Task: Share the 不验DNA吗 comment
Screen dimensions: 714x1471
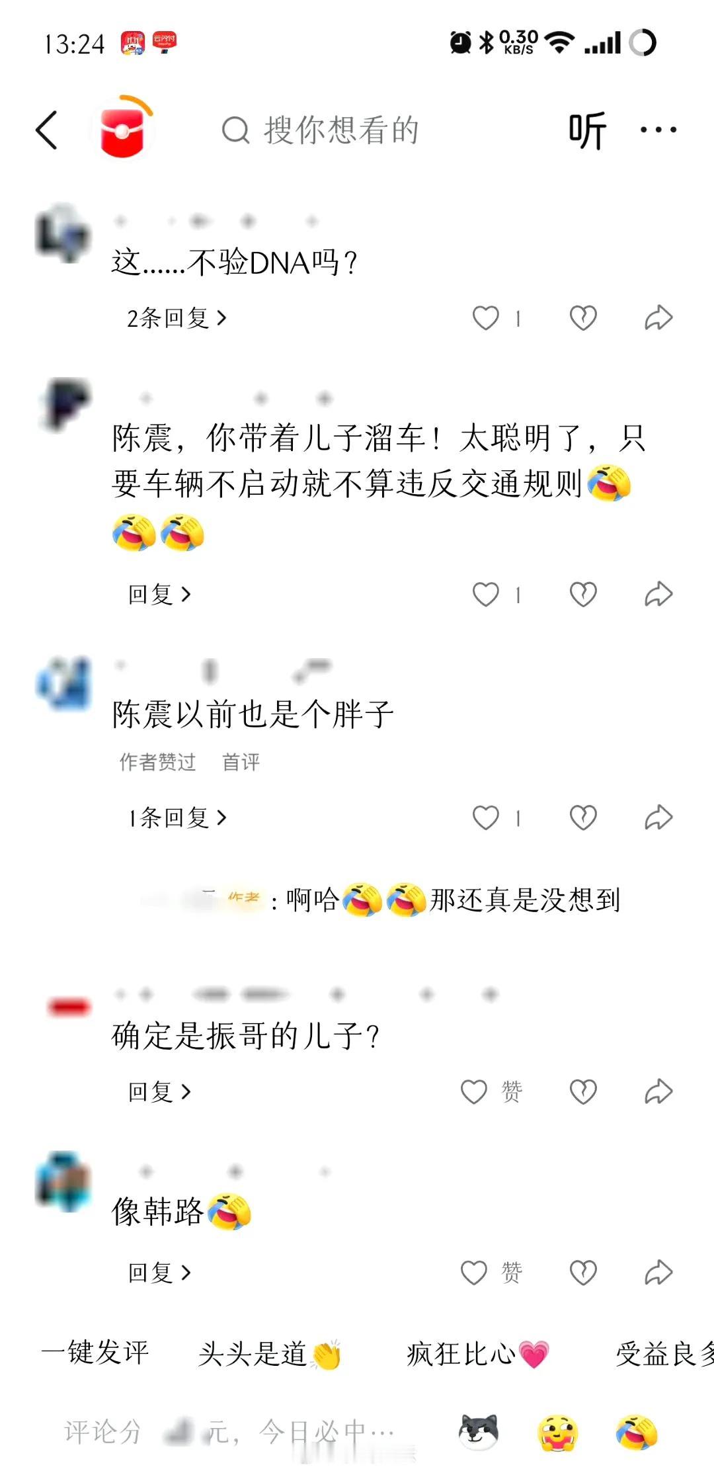Action: click(x=658, y=318)
